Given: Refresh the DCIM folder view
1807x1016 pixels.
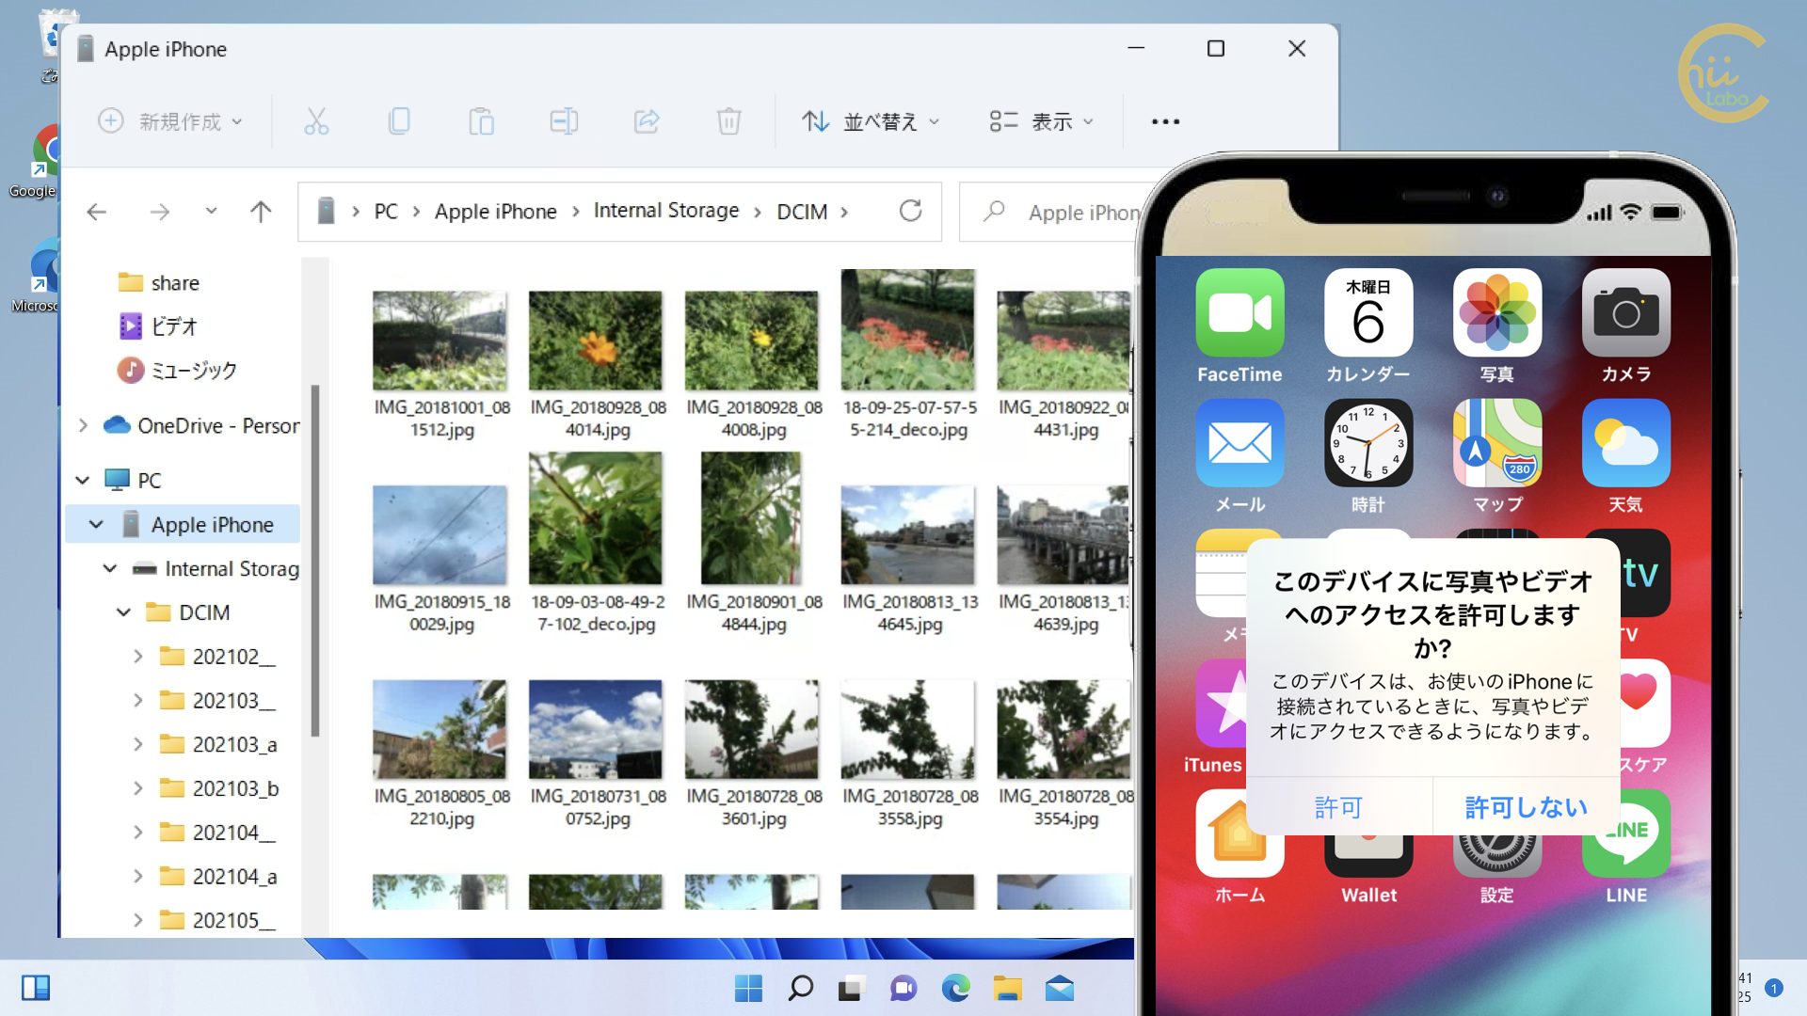Looking at the screenshot, I should click(910, 211).
